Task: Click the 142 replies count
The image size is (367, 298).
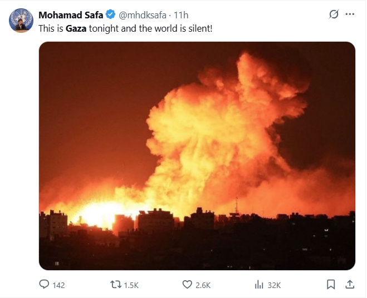Action: pyautogui.click(x=58, y=285)
